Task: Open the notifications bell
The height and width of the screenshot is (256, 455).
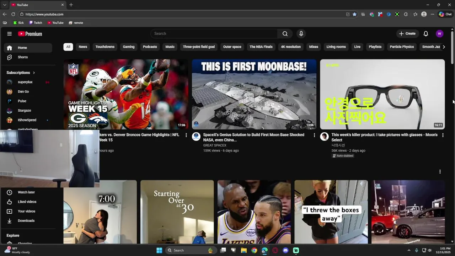Action: click(x=426, y=33)
